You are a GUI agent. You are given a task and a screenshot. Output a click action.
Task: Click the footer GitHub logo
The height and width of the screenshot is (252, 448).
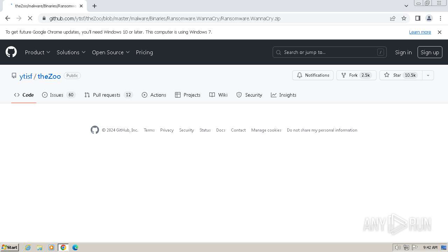[x=95, y=130]
